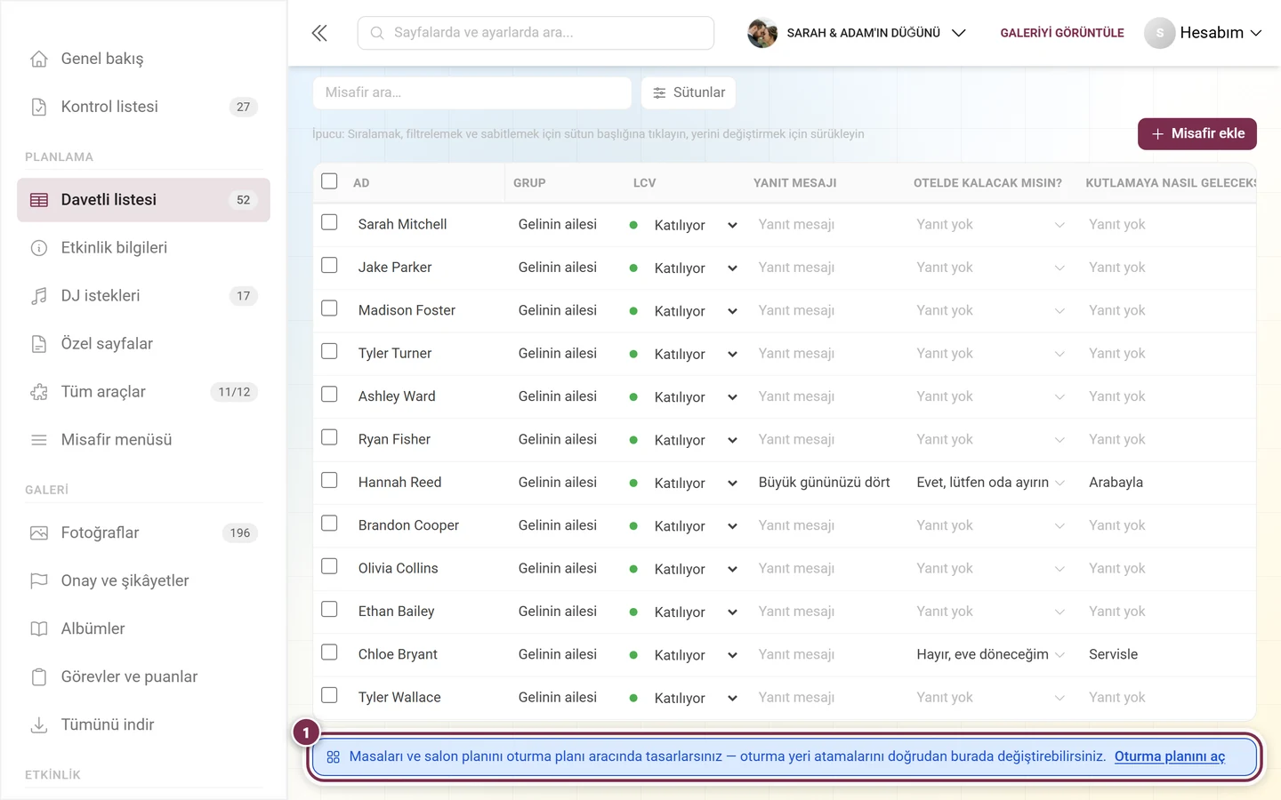Viewport: 1281px width, 800px height.
Task: Follow the Oturma planını aç link
Action: (1170, 756)
